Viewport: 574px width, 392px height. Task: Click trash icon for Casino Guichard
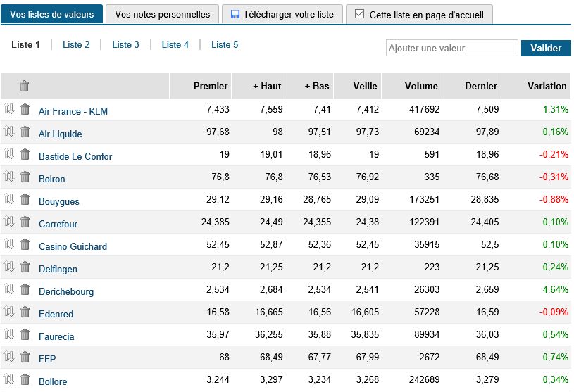point(25,244)
